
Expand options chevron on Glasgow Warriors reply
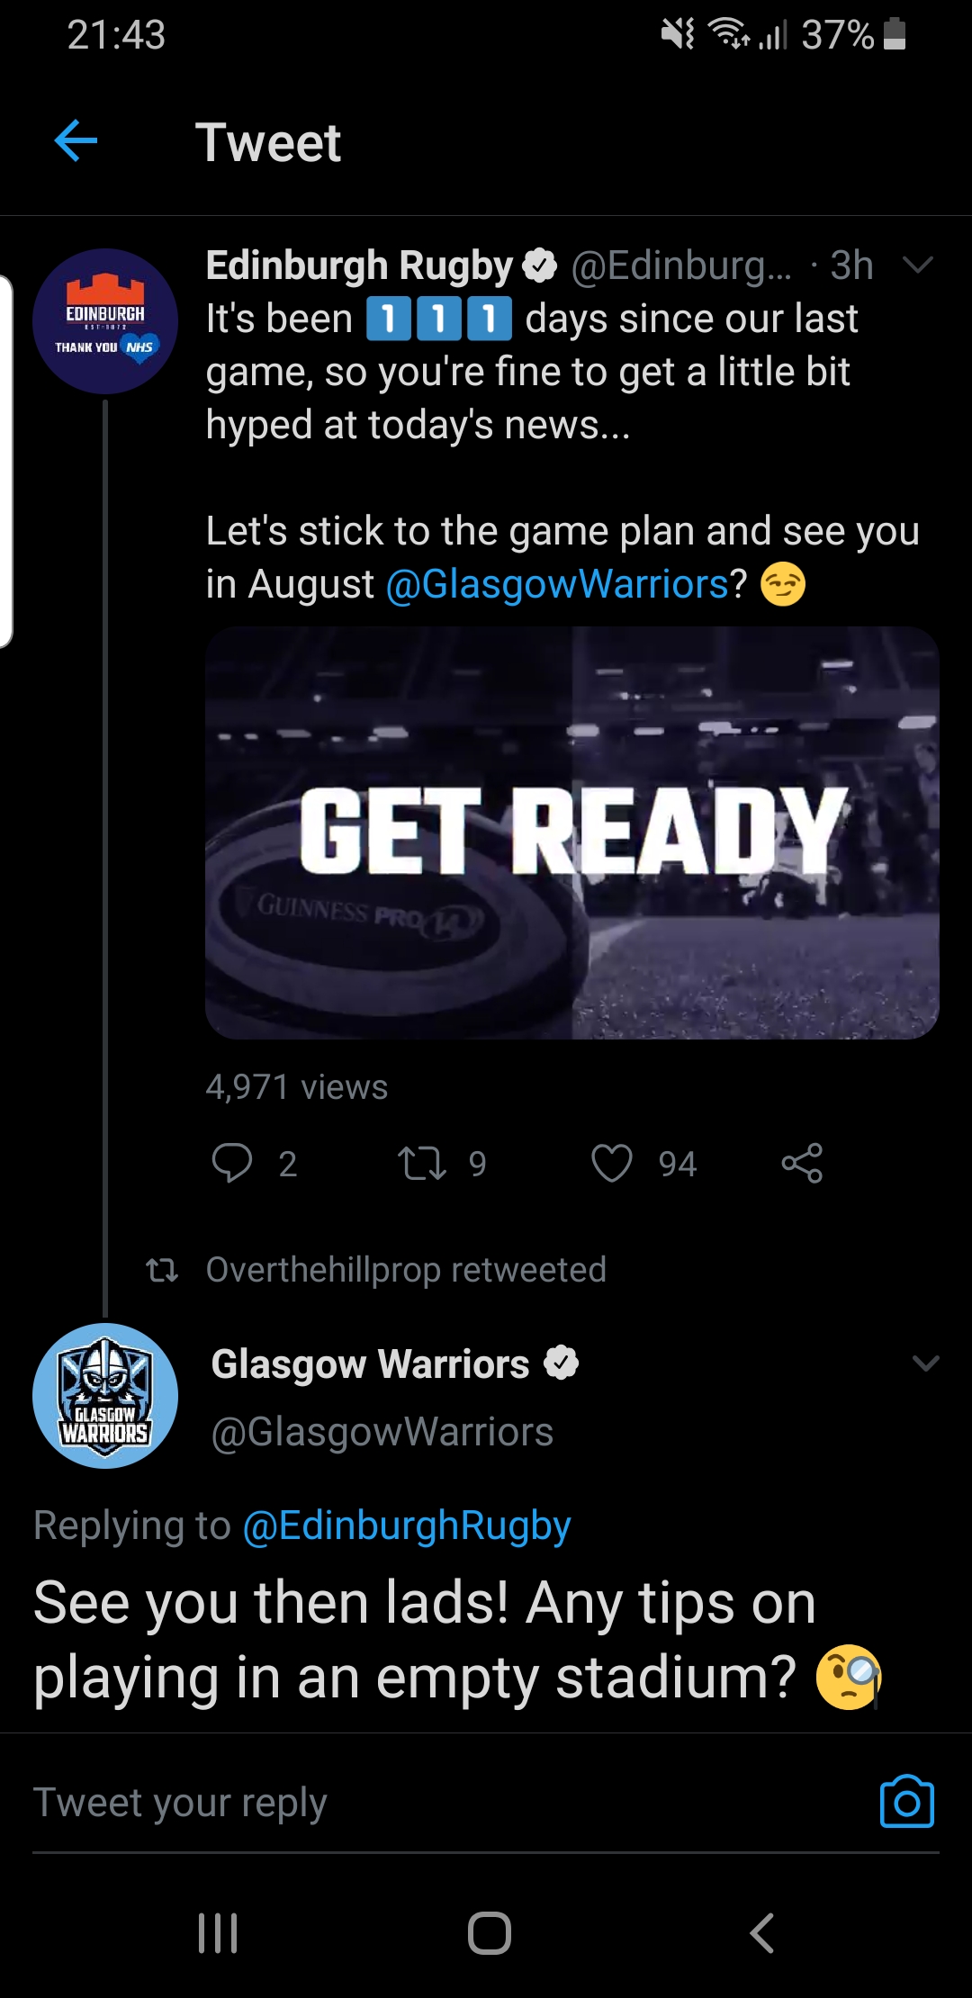click(926, 1363)
